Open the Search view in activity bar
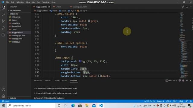 coord(3,14)
